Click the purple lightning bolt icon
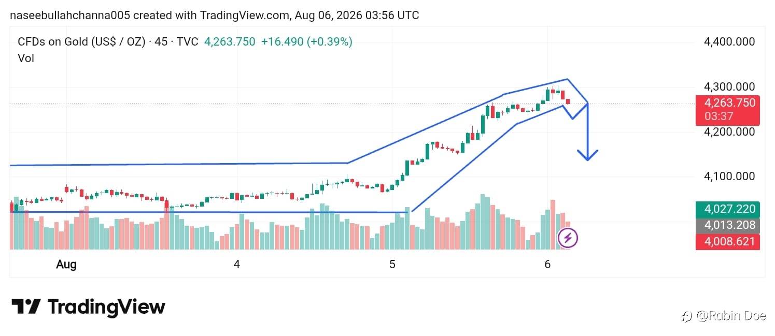This screenshot has height=336, width=775. pyautogui.click(x=567, y=238)
